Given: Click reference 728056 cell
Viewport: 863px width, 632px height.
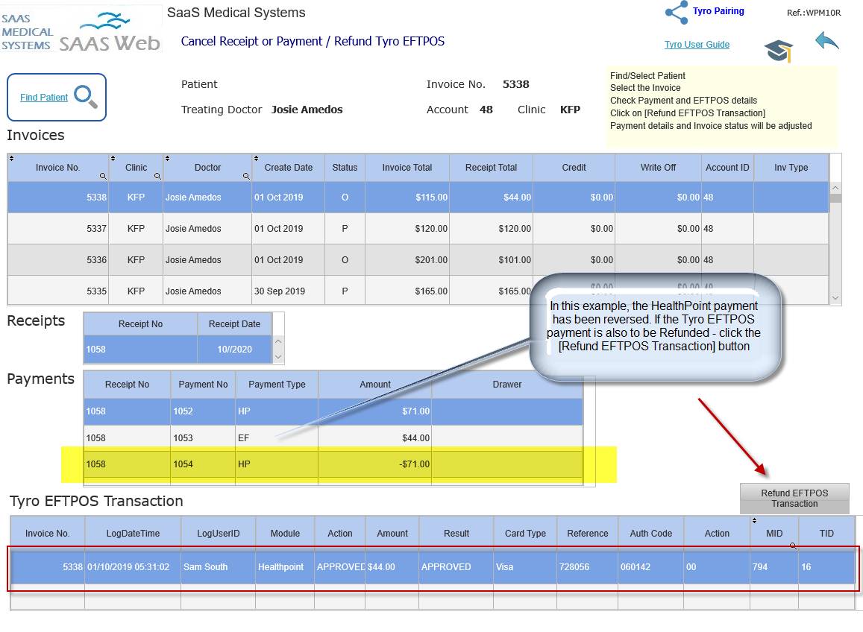Looking at the screenshot, I should click(x=587, y=567).
